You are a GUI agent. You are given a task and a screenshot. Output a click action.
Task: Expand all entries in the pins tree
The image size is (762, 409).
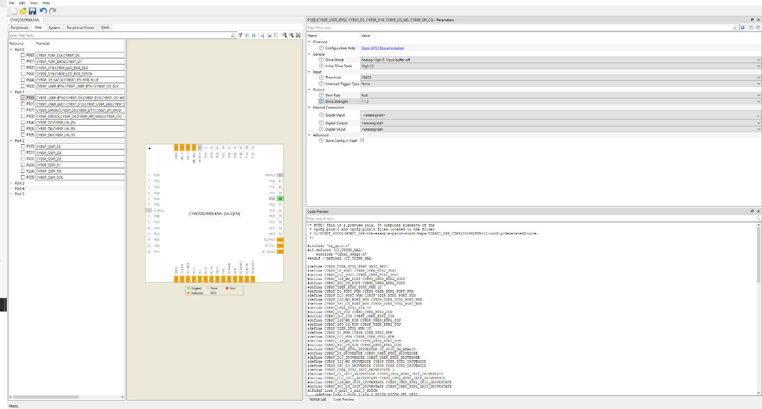pos(254,35)
